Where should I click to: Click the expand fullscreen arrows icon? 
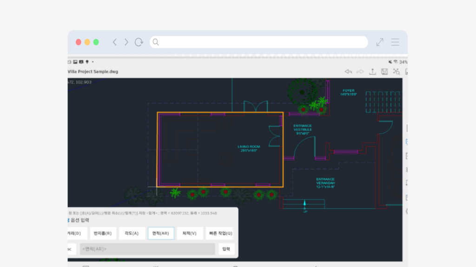(380, 42)
